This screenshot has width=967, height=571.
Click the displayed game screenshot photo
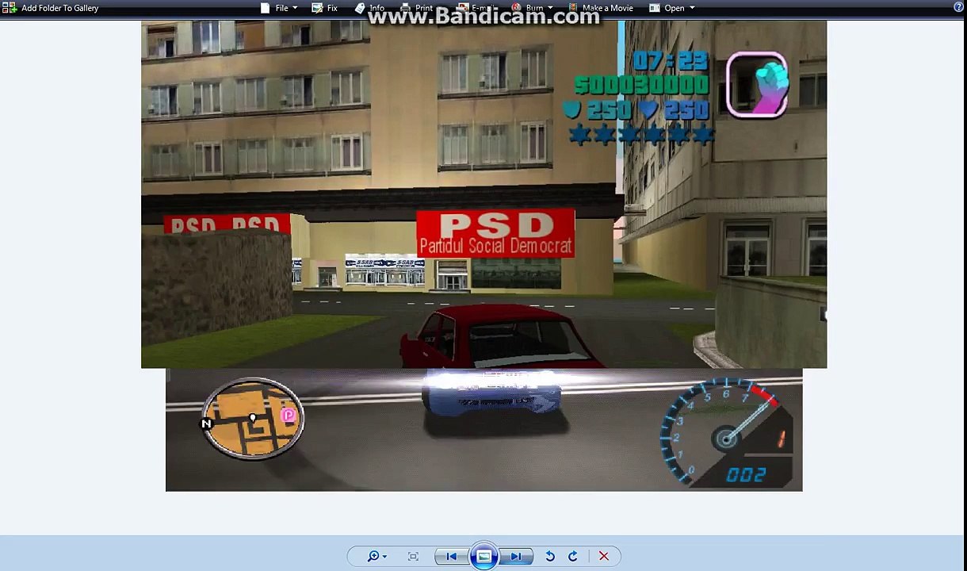click(x=483, y=255)
